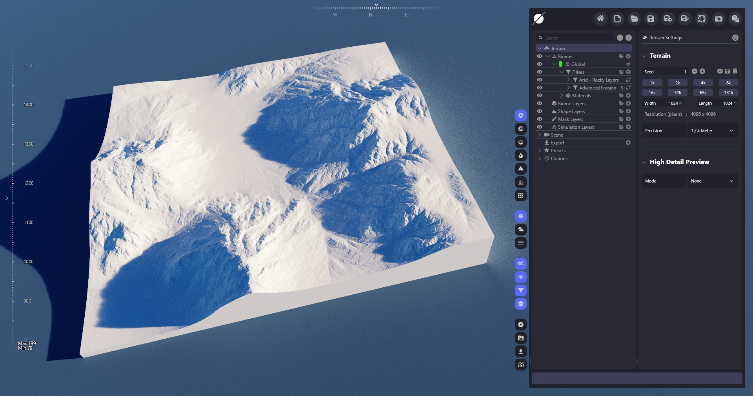The height and width of the screenshot is (396, 753).
Task: Open the folder icon to load a project
Action: pyautogui.click(x=634, y=18)
